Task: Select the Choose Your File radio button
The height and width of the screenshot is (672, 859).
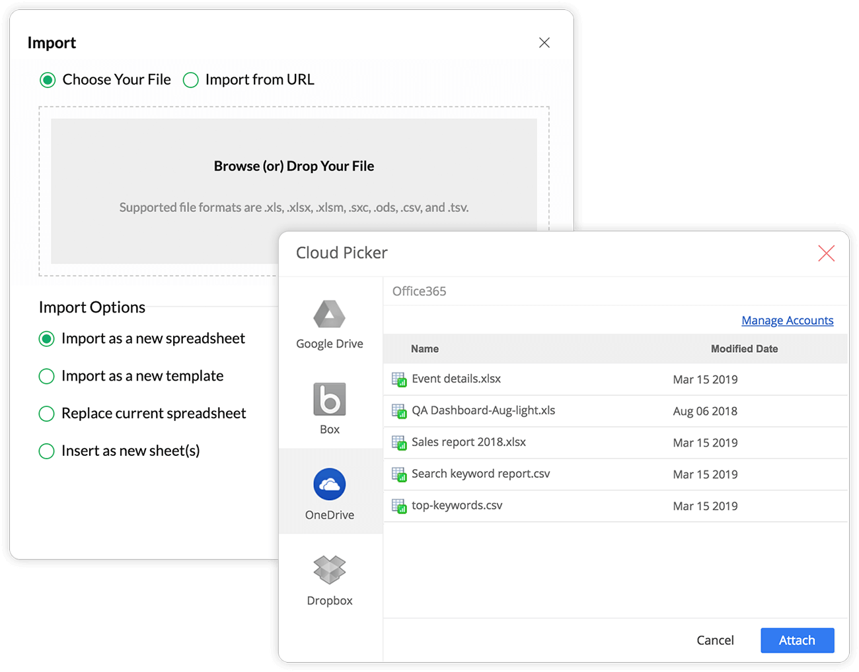Action: pyautogui.click(x=48, y=81)
